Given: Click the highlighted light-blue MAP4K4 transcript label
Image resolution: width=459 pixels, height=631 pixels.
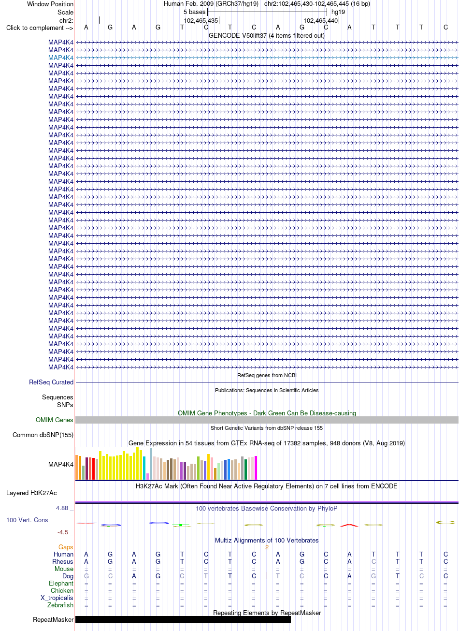Looking at the screenshot, I should [61, 58].
